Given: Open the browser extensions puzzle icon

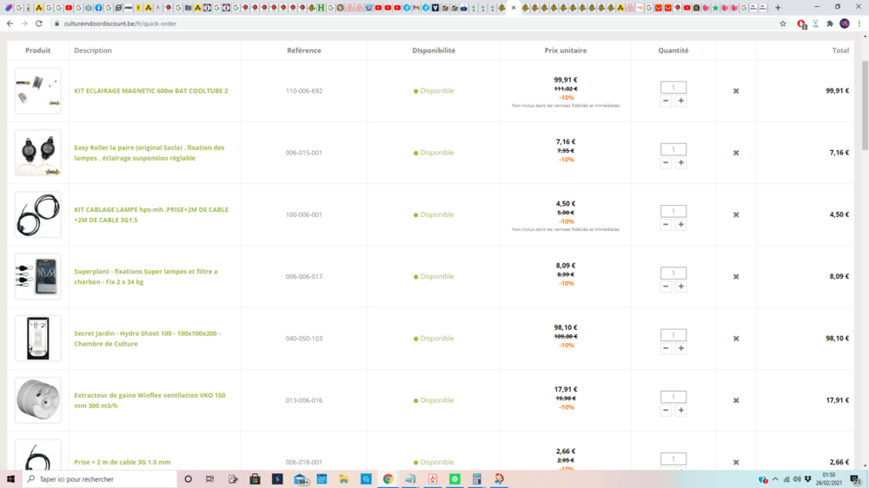Looking at the screenshot, I should tap(830, 23).
